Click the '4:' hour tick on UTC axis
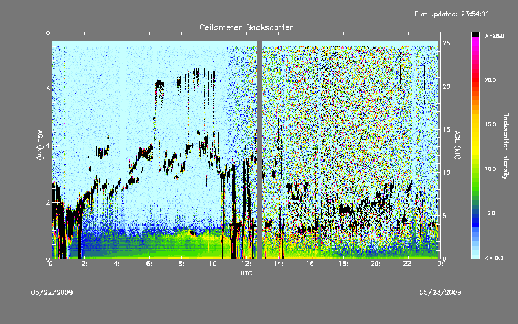The width and height of the screenshot is (518, 324). (117, 264)
